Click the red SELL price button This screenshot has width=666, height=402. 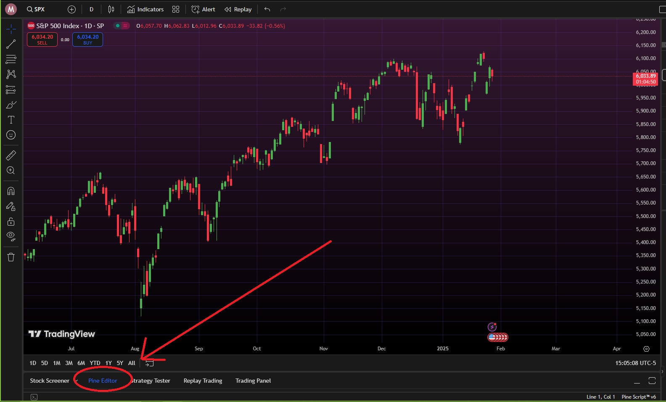coord(42,39)
